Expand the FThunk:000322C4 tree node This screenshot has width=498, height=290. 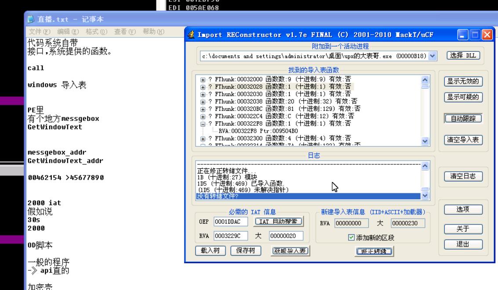pos(203,116)
